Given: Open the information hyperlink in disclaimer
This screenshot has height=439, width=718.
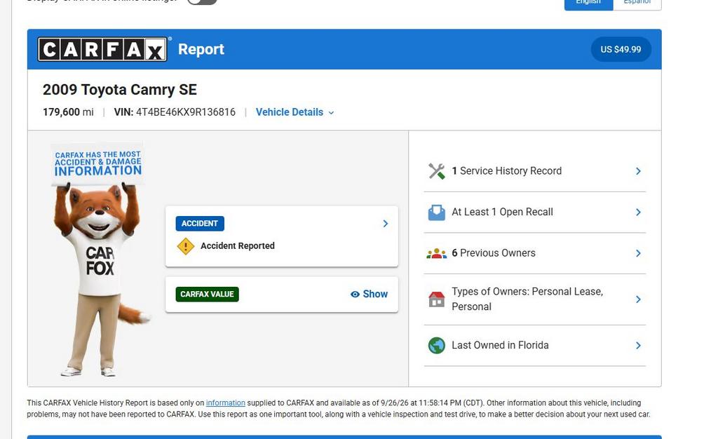Looking at the screenshot, I should [225, 403].
